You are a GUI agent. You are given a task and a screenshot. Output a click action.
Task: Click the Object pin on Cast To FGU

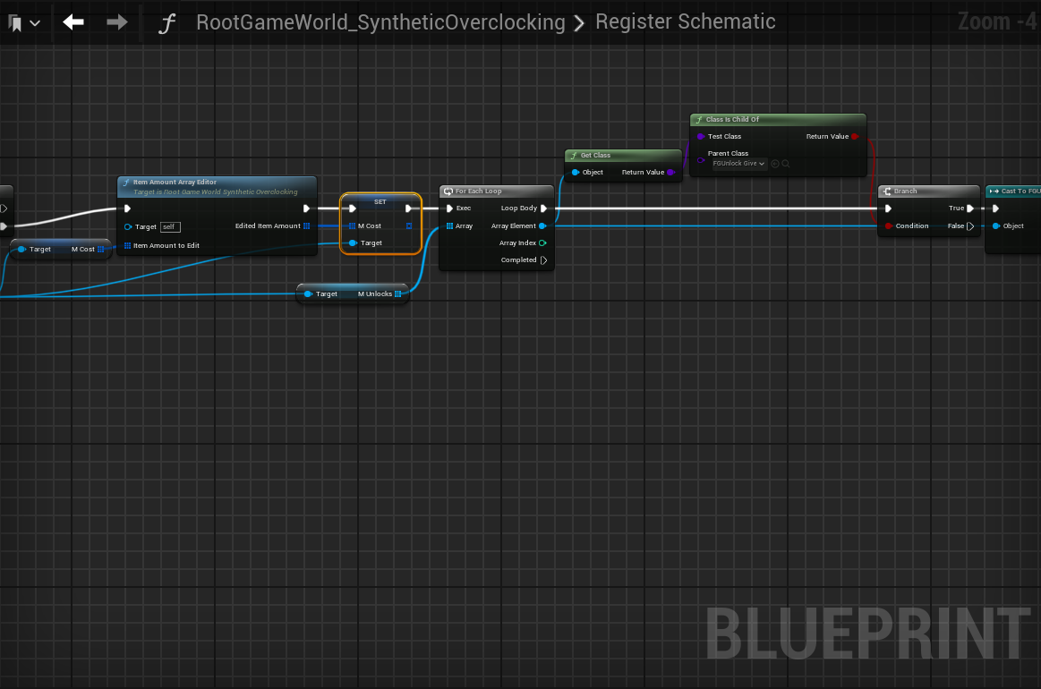tap(996, 226)
